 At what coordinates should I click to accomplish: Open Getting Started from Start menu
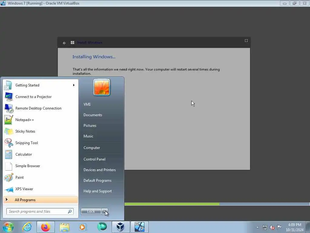click(x=41, y=85)
